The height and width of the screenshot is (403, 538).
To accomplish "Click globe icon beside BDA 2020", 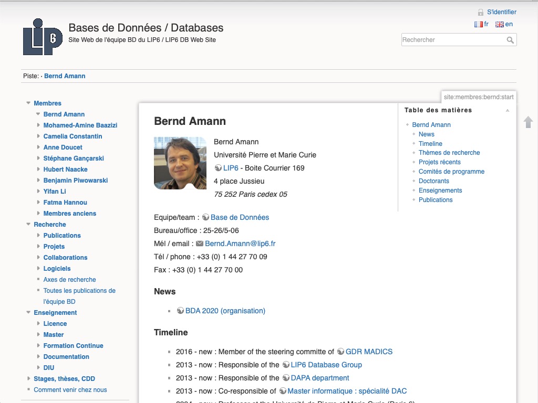I will coord(181,311).
